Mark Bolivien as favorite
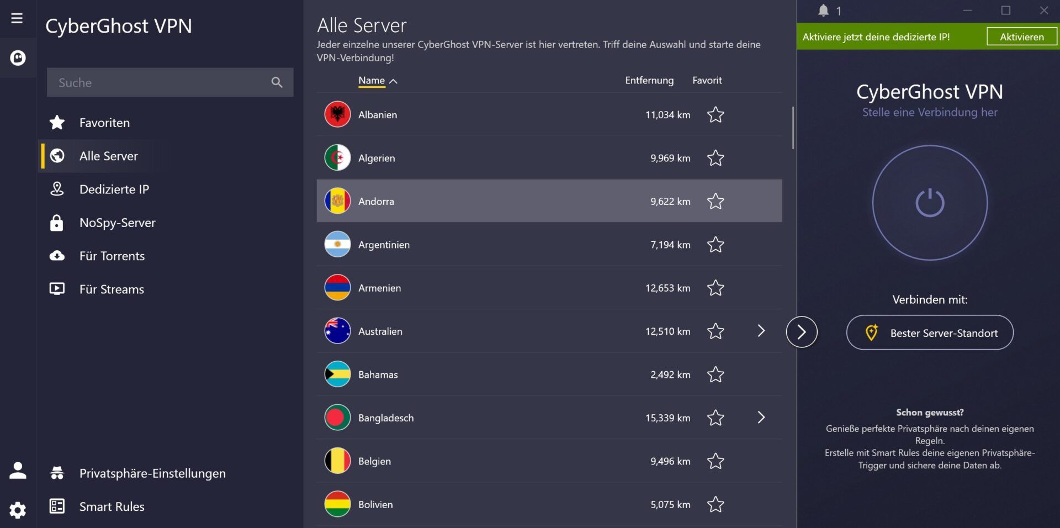The height and width of the screenshot is (528, 1060). coord(715,504)
